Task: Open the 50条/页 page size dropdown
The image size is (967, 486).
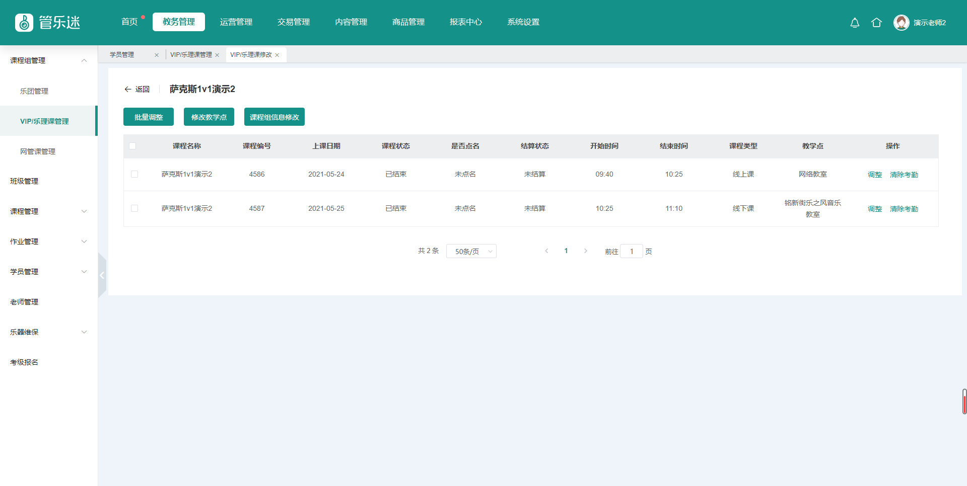Action: pyautogui.click(x=471, y=251)
